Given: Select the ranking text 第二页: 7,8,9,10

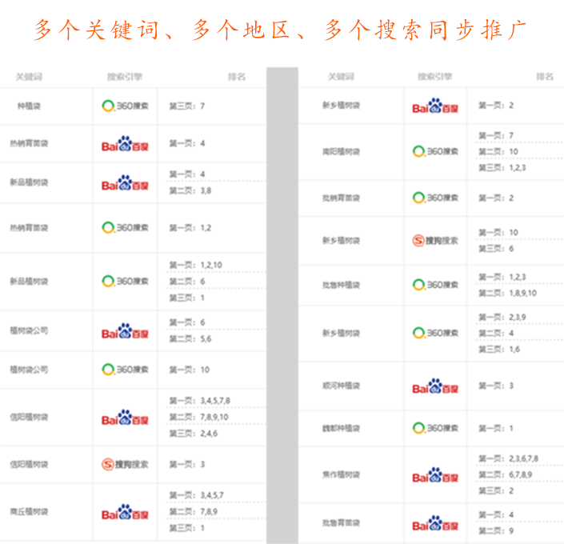Looking at the screenshot, I should (199, 417).
